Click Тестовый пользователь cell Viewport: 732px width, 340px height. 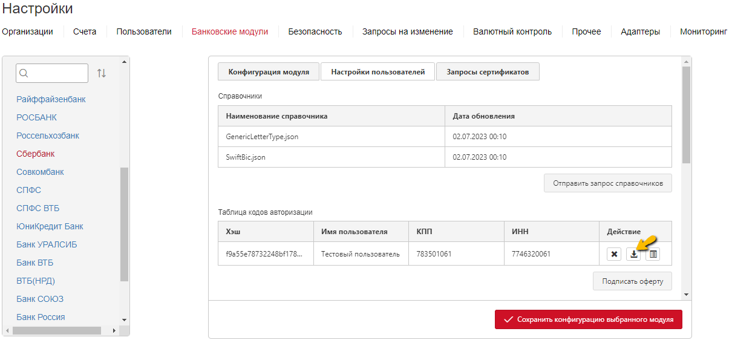coord(361,254)
